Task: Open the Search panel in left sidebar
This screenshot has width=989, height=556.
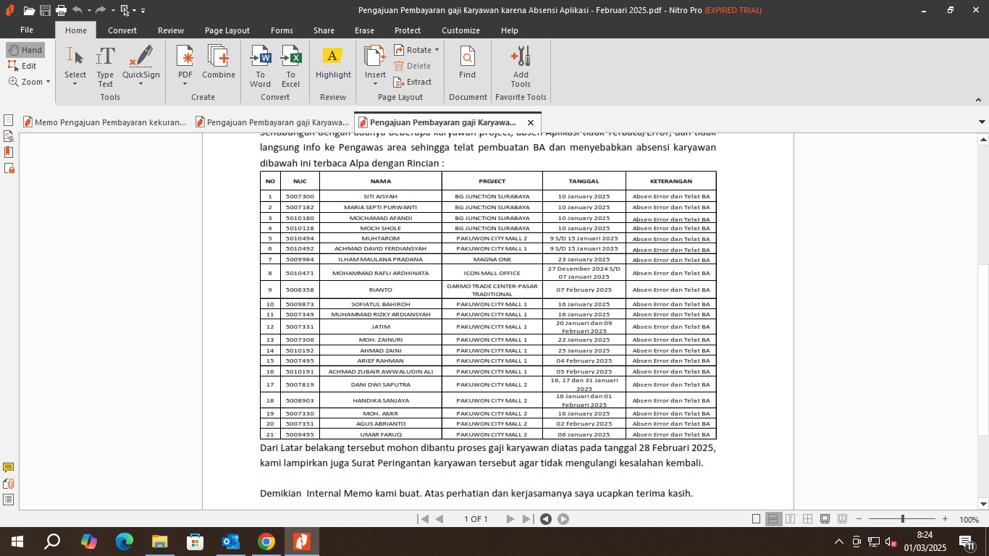Action: click(9, 136)
